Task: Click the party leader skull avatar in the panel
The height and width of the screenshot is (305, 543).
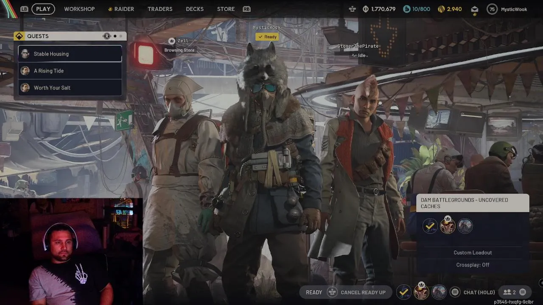Action: [448, 225]
